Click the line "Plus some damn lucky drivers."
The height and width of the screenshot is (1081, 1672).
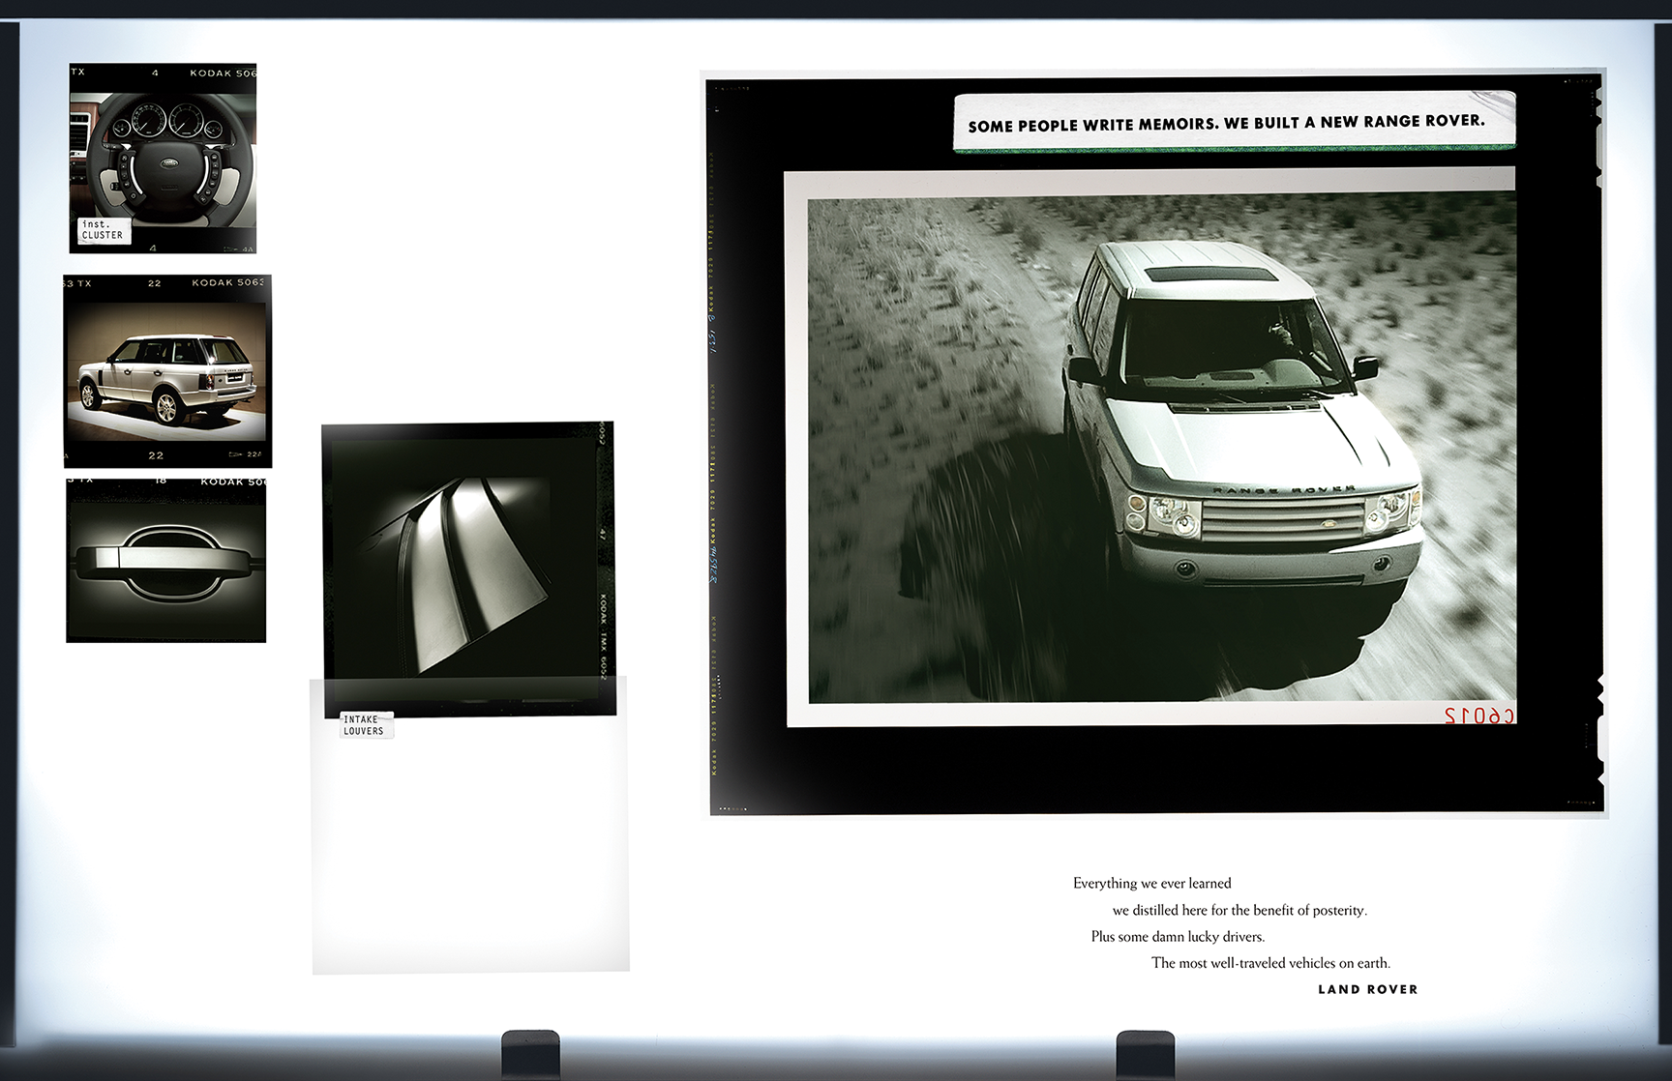[1178, 936]
